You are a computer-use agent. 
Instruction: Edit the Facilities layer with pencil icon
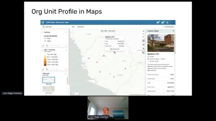pyautogui.click(x=43, y=45)
